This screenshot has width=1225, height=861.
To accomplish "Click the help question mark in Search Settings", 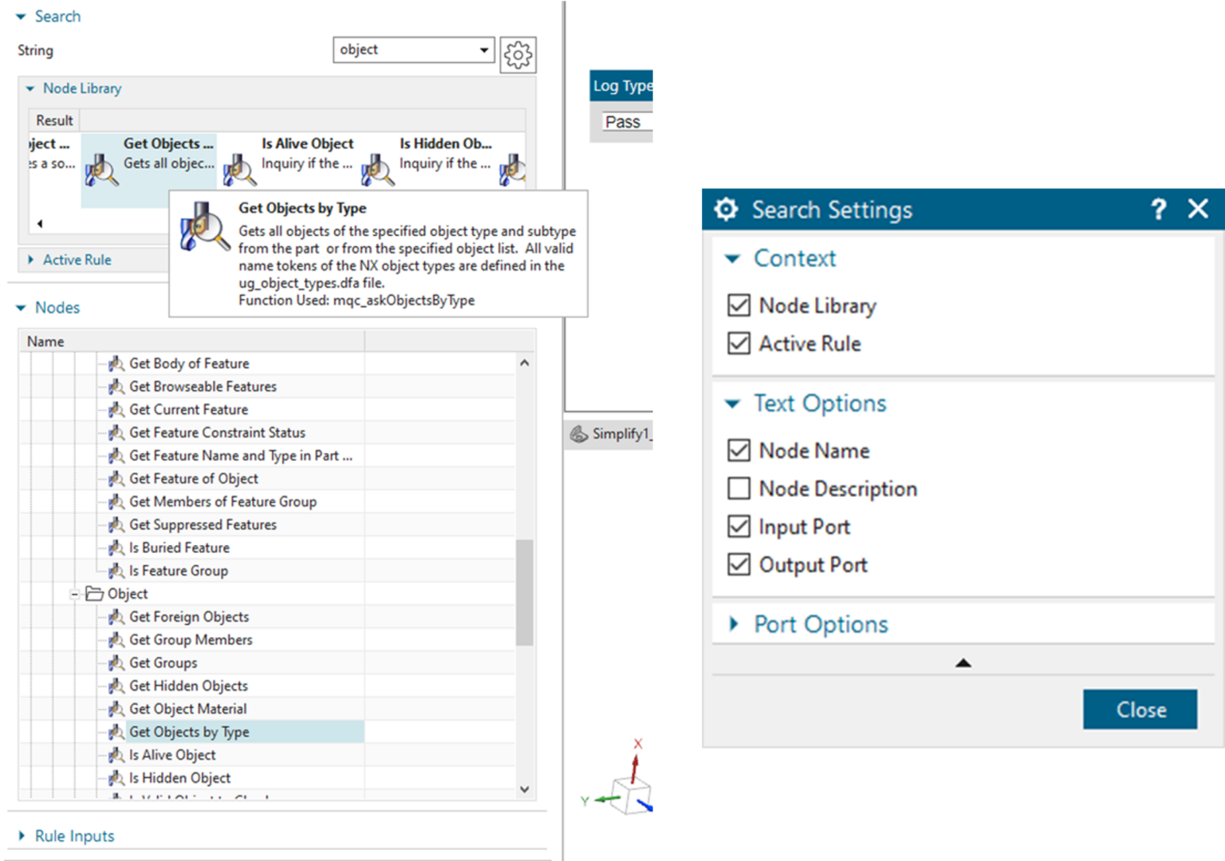I will 1158,209.
